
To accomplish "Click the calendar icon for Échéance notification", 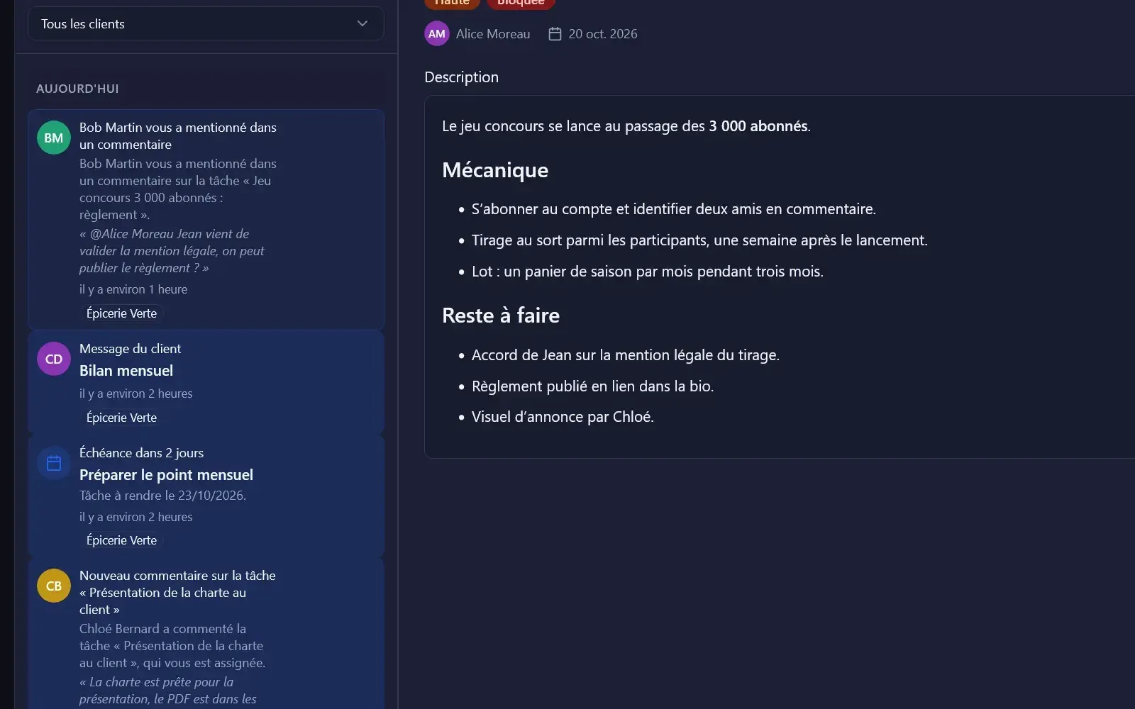I will tap(54, 463).
